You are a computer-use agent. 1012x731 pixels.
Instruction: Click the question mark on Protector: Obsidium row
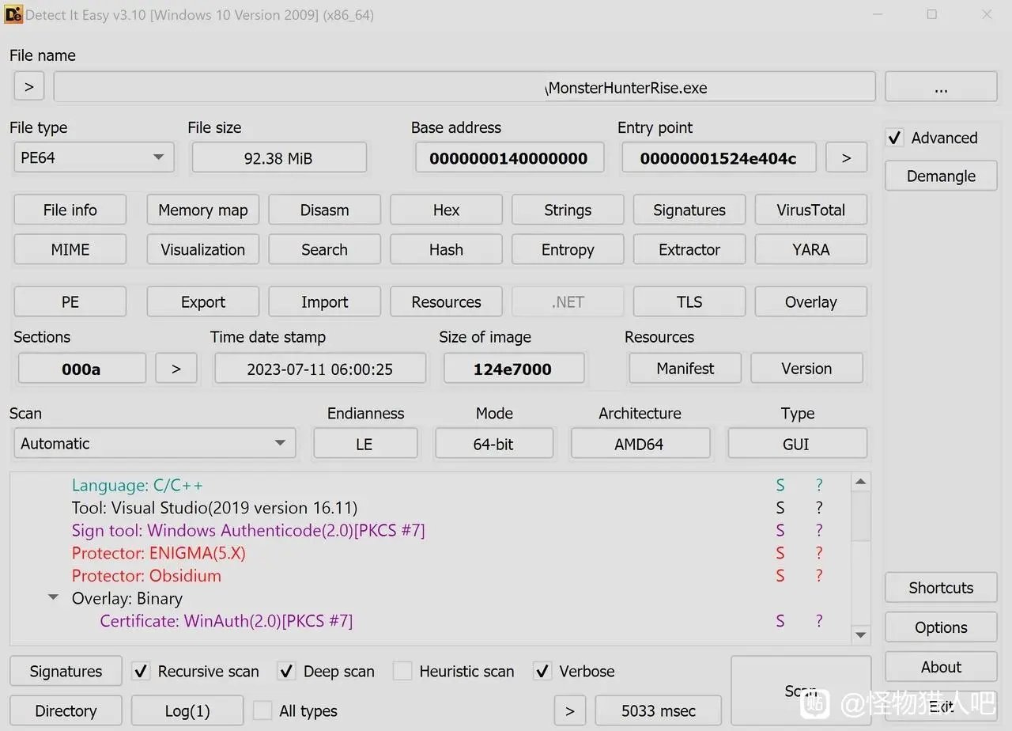pos(819,576)
